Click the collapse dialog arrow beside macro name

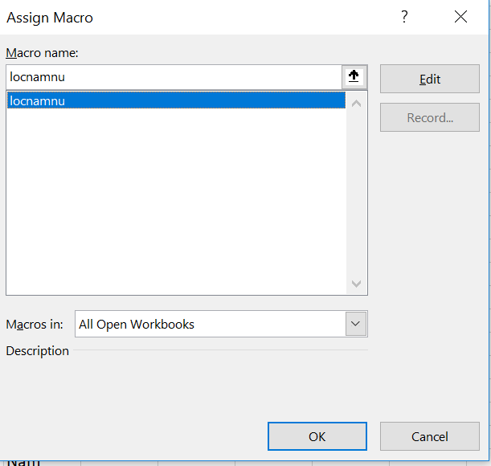tap(354, 77)
